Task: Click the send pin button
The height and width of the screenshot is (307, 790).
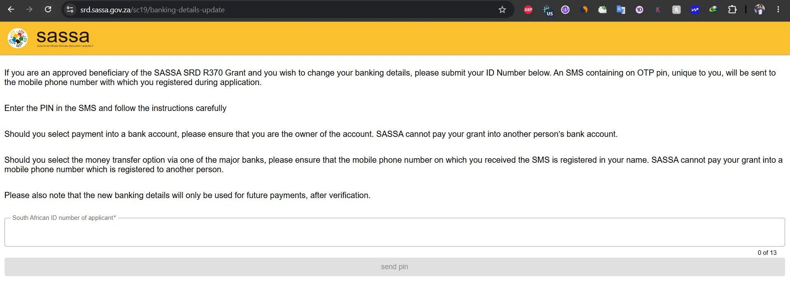Action: 395,267
